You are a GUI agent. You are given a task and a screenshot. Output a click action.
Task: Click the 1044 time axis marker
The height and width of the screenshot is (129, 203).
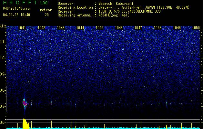(80, 28)
